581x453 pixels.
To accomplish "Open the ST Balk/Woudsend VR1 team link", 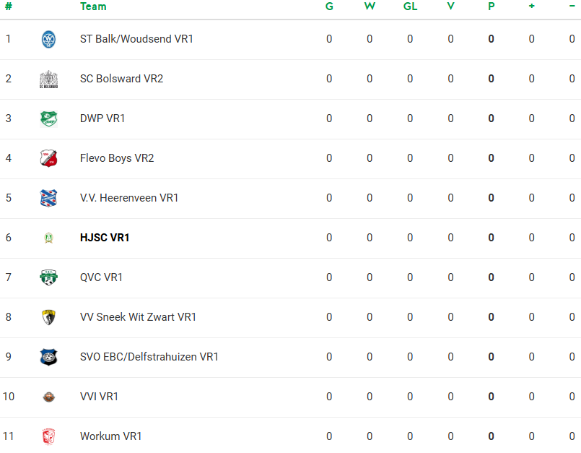I will pyautogui.click(x=136, y=39).
